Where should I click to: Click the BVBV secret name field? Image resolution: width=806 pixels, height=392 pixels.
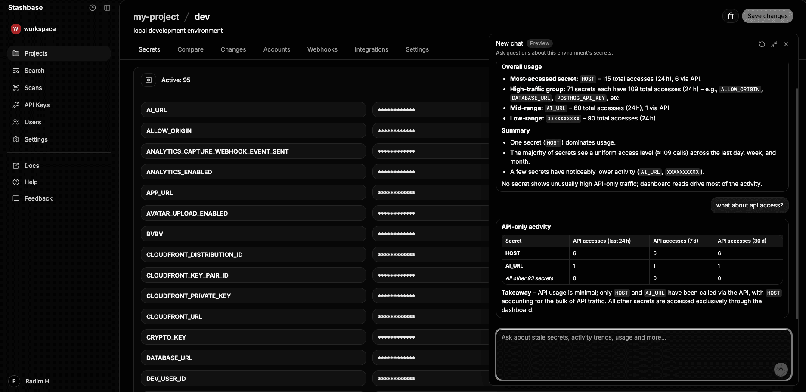[253, 234]
